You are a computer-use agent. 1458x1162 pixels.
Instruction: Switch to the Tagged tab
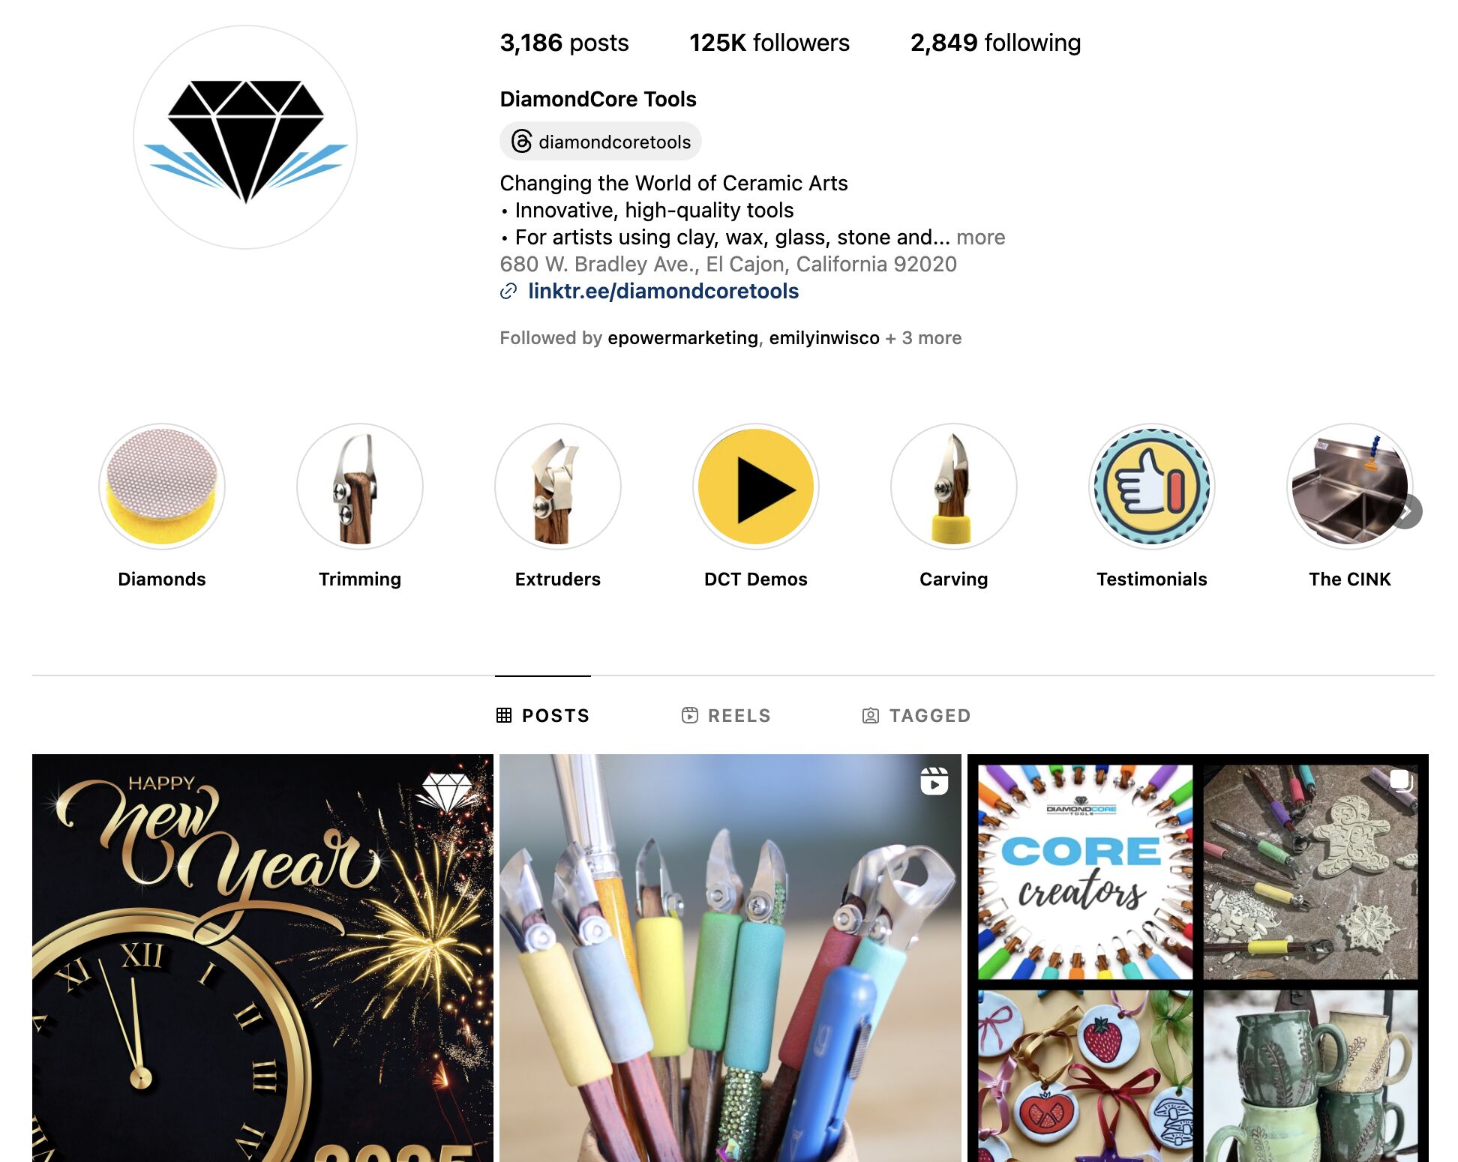(x=916, y=715)
